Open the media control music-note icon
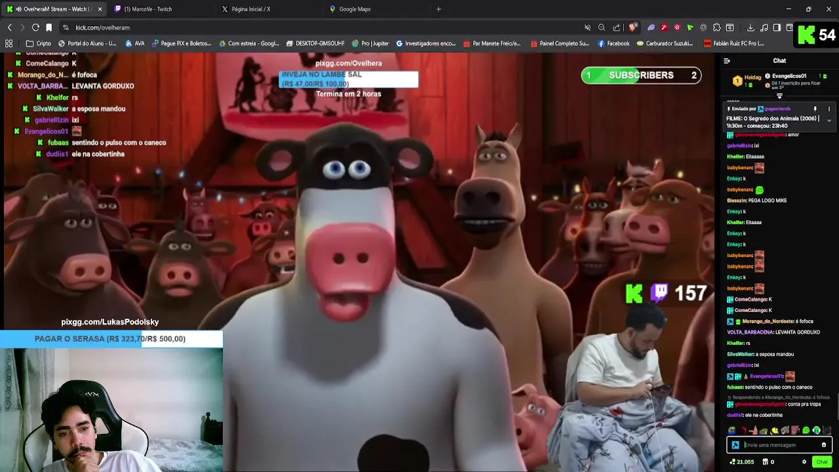The width and height of the screenshot is (839, 472). coord(764,28)
